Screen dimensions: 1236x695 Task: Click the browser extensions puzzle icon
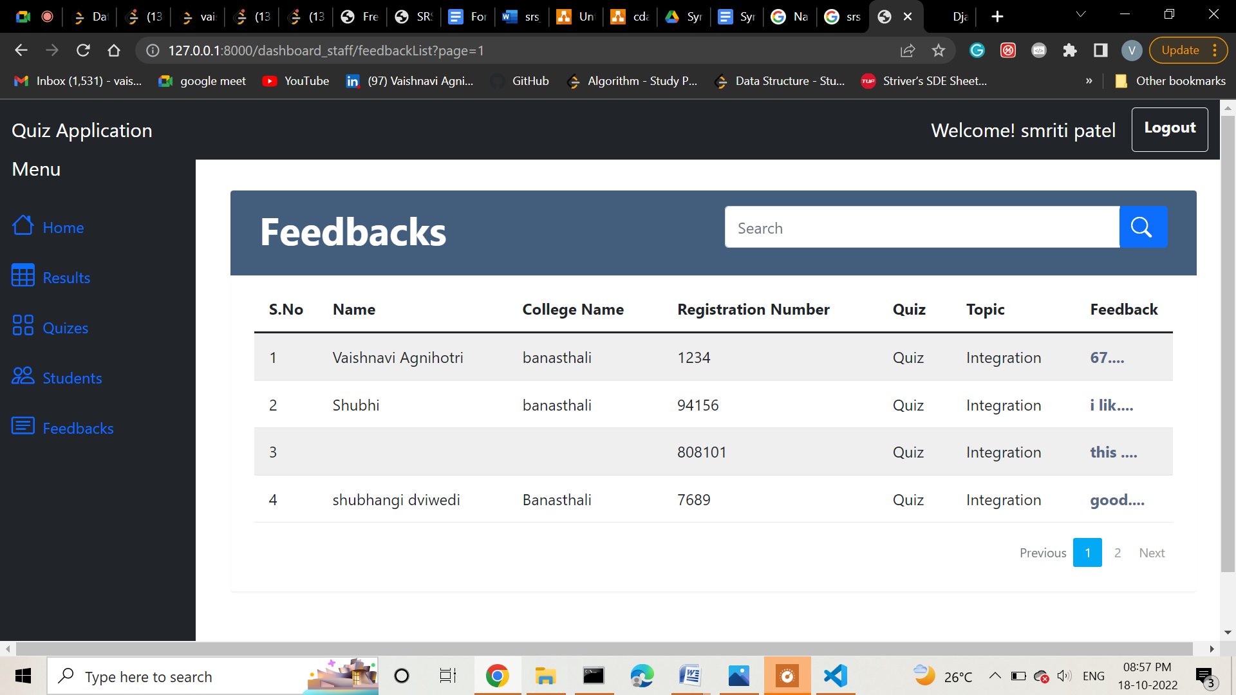coord(1071,50)
